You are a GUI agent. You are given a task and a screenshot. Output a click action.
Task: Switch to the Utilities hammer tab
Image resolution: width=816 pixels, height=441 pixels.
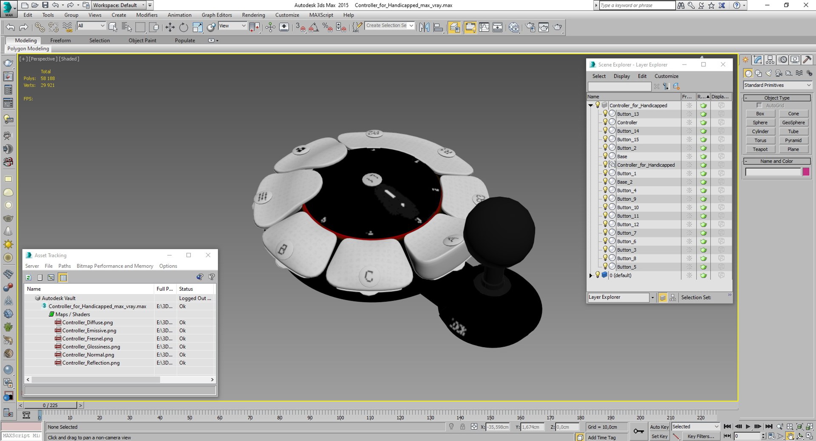807,60
